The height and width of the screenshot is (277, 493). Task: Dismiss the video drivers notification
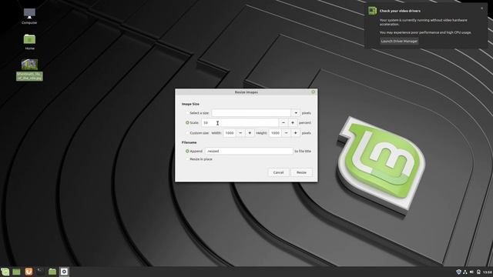click(481, 8)
